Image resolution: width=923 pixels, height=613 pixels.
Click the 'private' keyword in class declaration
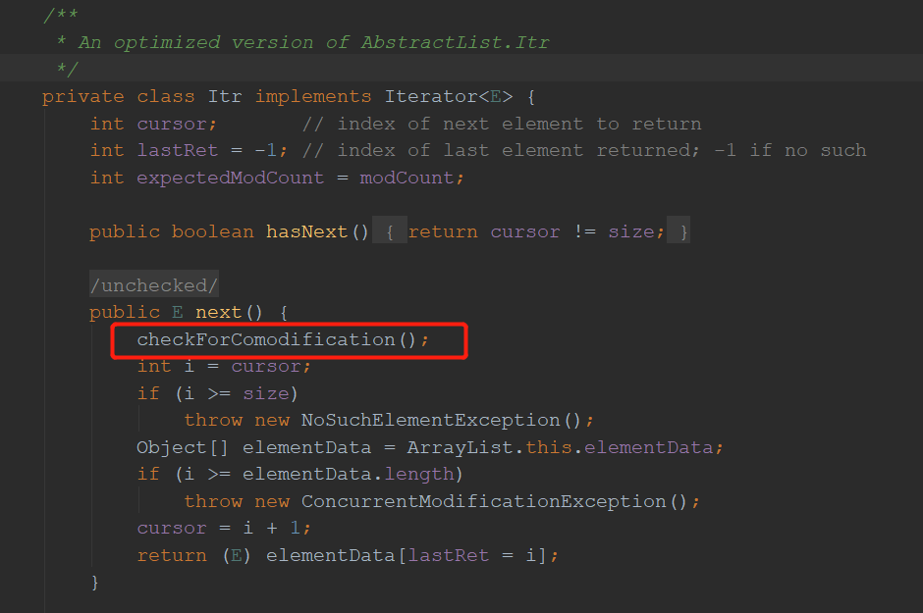coord(83,96)
